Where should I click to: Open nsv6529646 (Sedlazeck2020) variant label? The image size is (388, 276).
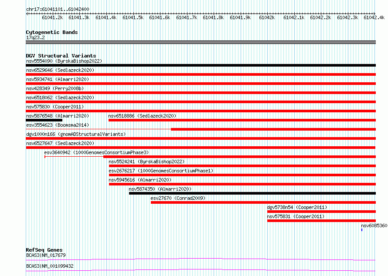coord(60,70)
